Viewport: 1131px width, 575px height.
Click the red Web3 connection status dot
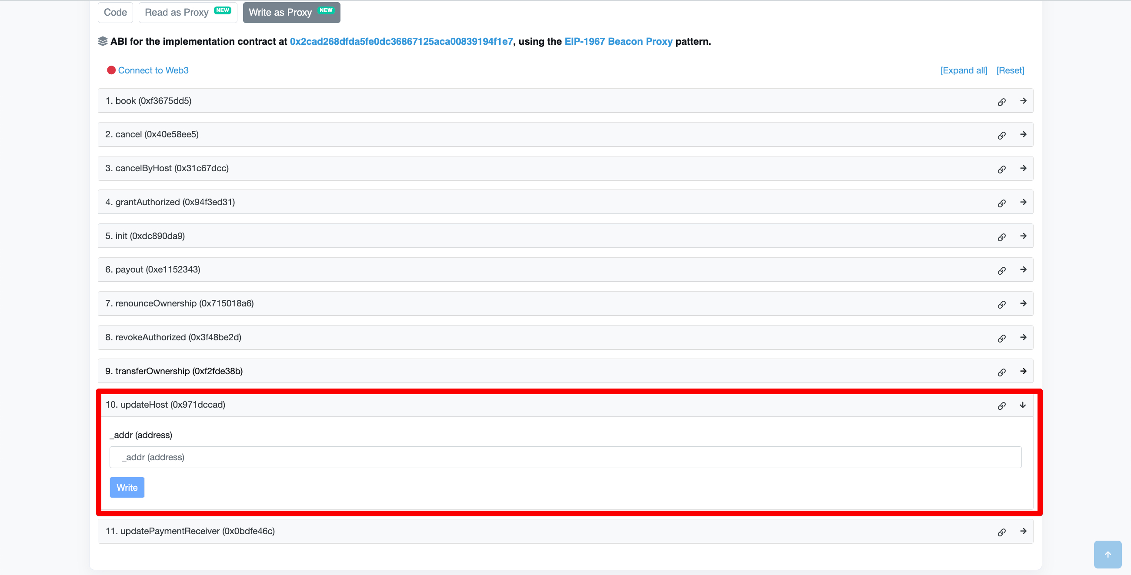click(x=111, y=70)
